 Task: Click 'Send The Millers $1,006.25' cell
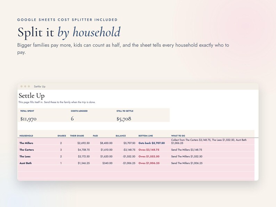point(187,163)
